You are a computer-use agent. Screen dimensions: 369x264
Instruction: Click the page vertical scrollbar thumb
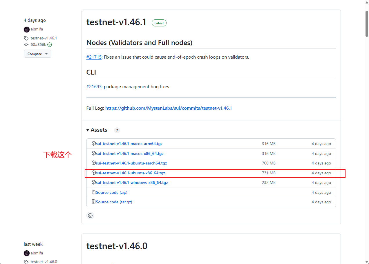[367, 24]
